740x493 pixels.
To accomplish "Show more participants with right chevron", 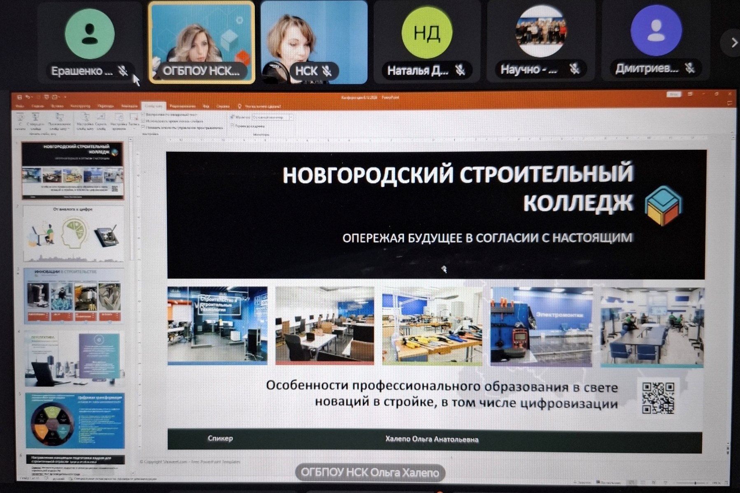I will click(x=733, y=42).
